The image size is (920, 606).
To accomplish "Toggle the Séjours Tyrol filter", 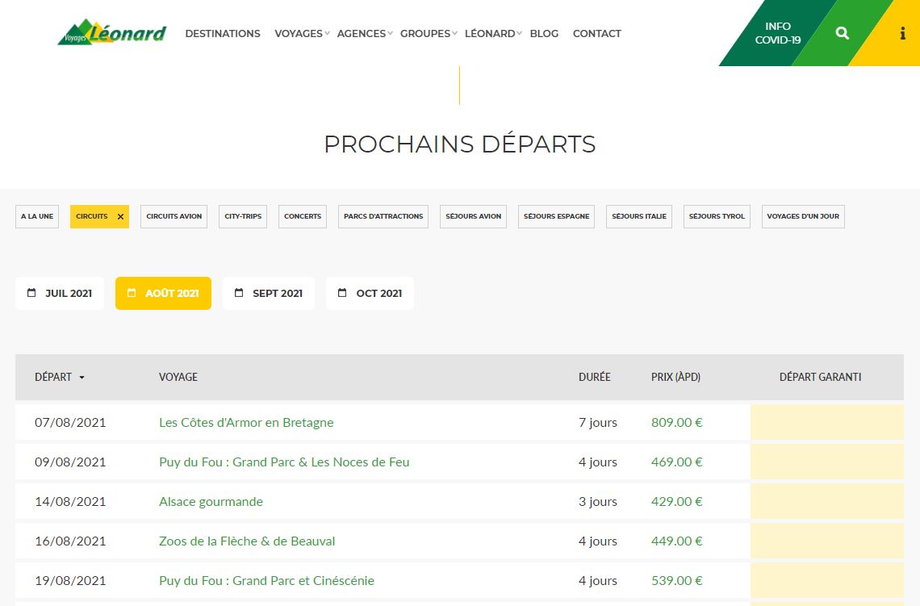I will pyautogui.click(x=717, y=216).
